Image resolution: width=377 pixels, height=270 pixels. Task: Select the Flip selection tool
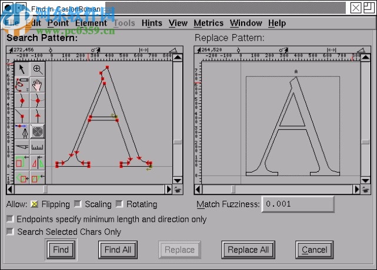(x=38, y=162)
